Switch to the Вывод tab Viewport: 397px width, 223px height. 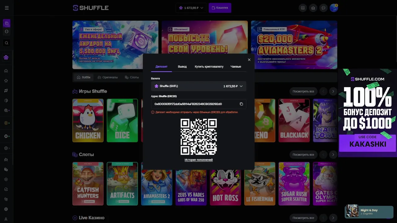pos(182,67)
